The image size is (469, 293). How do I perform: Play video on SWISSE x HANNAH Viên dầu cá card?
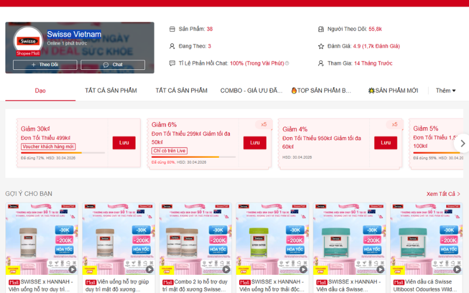pos(380,269)
